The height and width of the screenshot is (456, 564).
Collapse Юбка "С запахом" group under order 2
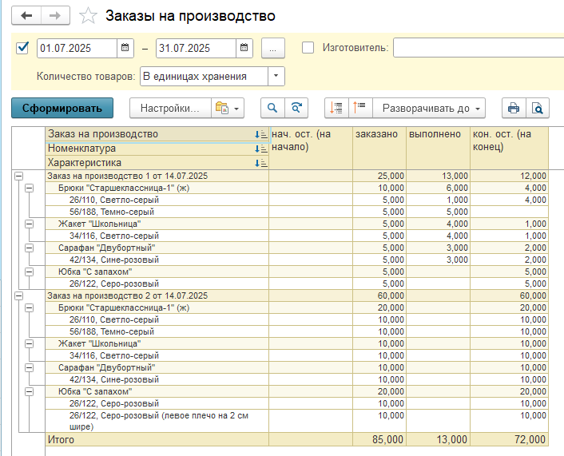pyautogui.click(x=29, y=391)
